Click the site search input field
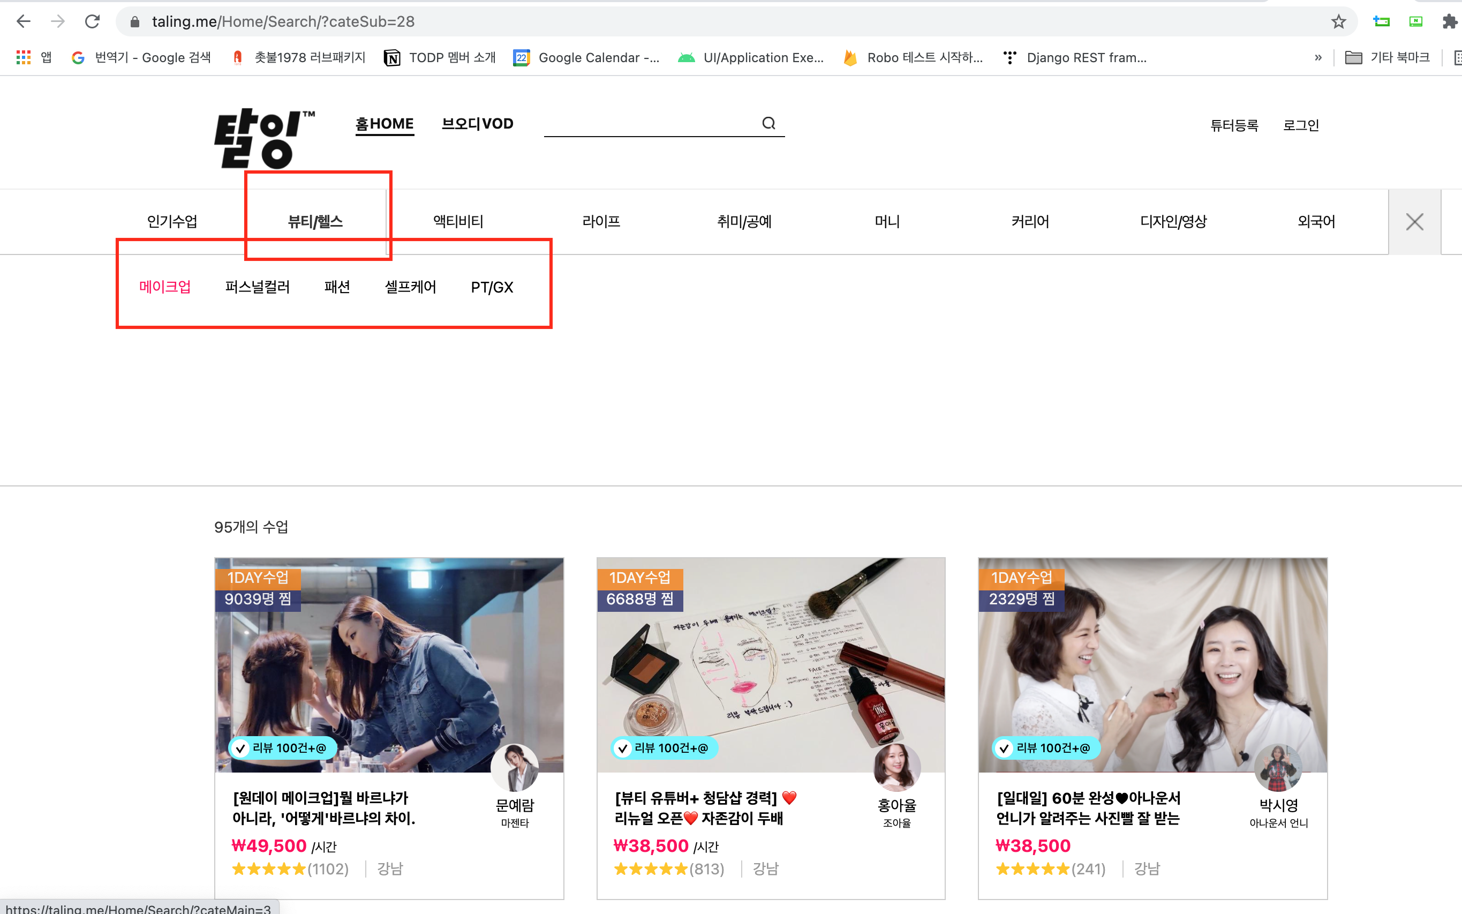The height and width of the screenshot is (914, 1462). 650,124
